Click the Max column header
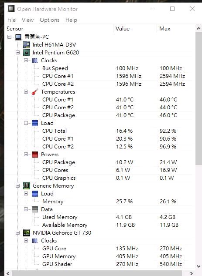This screenshot has height=276, width=202. [176, 29]
